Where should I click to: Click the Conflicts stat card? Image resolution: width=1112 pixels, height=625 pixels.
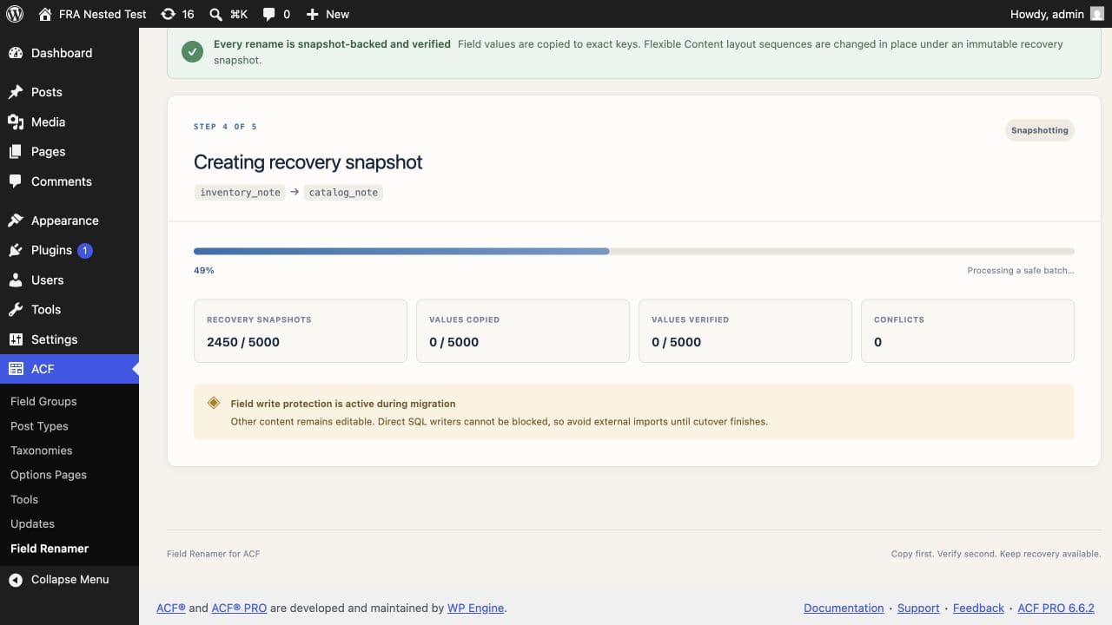(x=968, y=331)
